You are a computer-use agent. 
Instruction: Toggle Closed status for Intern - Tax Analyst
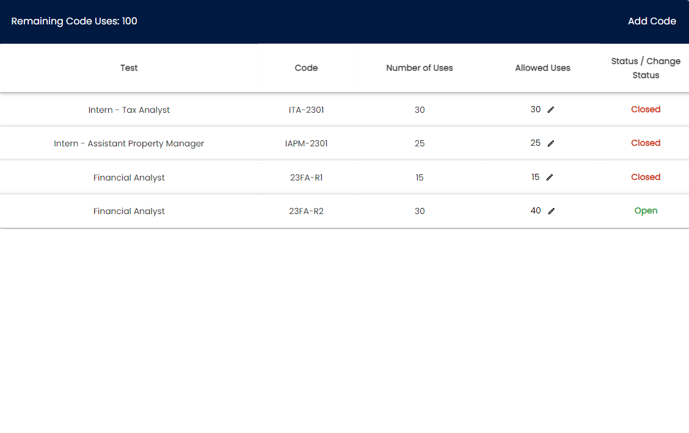646,110
